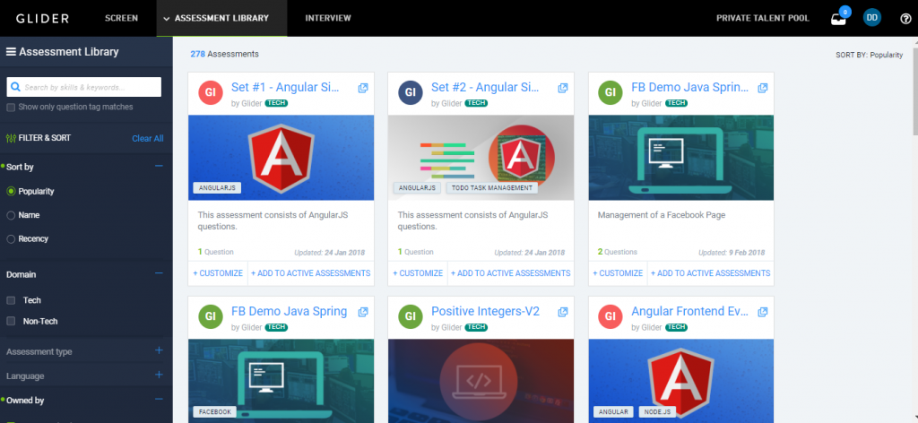Click FB Demo Java Sprin... laptop thumbnail
The image size is (918, 423).
pos(681,158)
